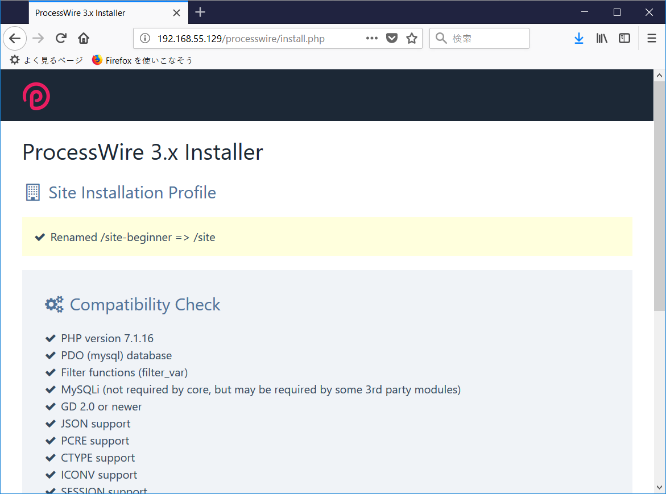This screenshot has height=494, width=666.
Task: Toggle the browser sidebar
Action: pos(624,38)
